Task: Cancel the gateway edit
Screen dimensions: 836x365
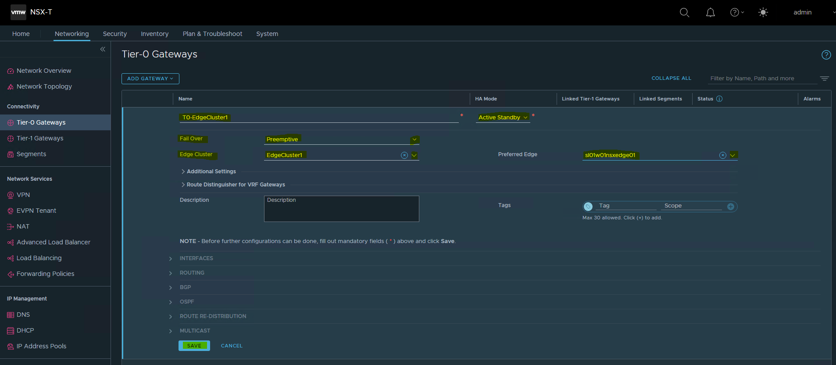Action: 232,346
